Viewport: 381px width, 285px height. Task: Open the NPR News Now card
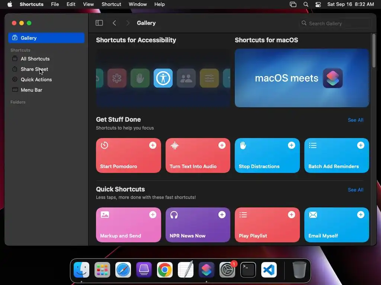point(198,225)
